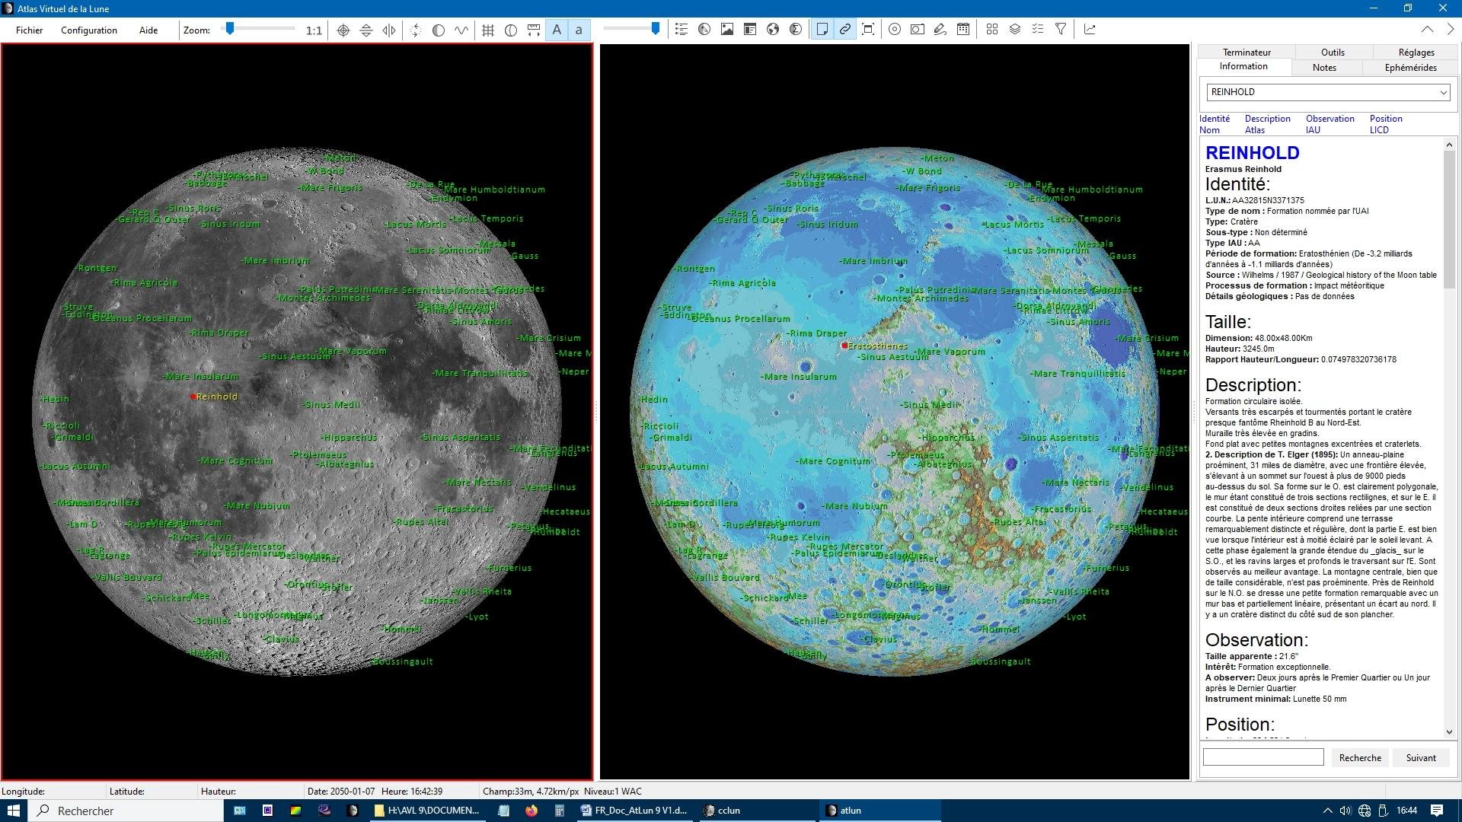Click the Suivant button
Viewport: 1462px width, 822px height.
point(1421,757)
